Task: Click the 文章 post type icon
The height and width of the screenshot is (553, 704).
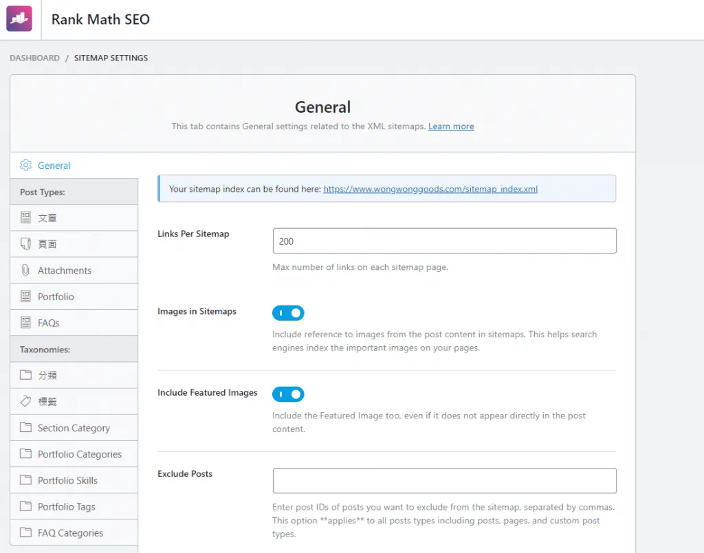Action: click(x=26, y=218)
